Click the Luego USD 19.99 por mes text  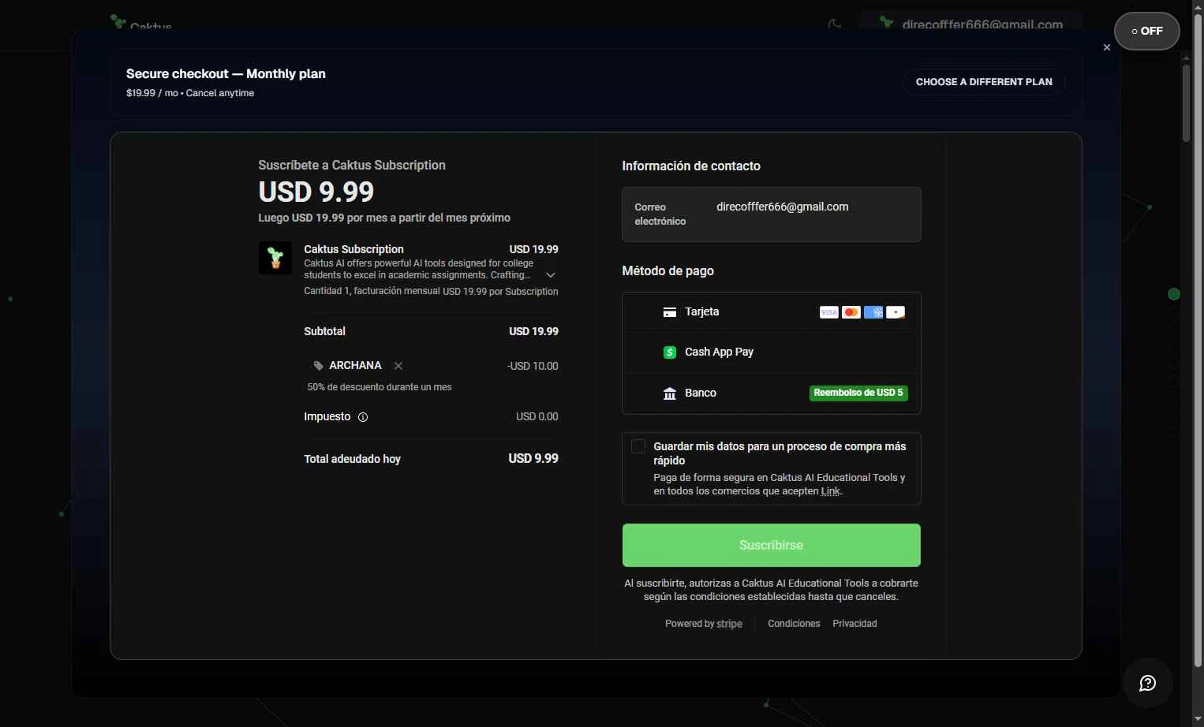pos(384,218)
